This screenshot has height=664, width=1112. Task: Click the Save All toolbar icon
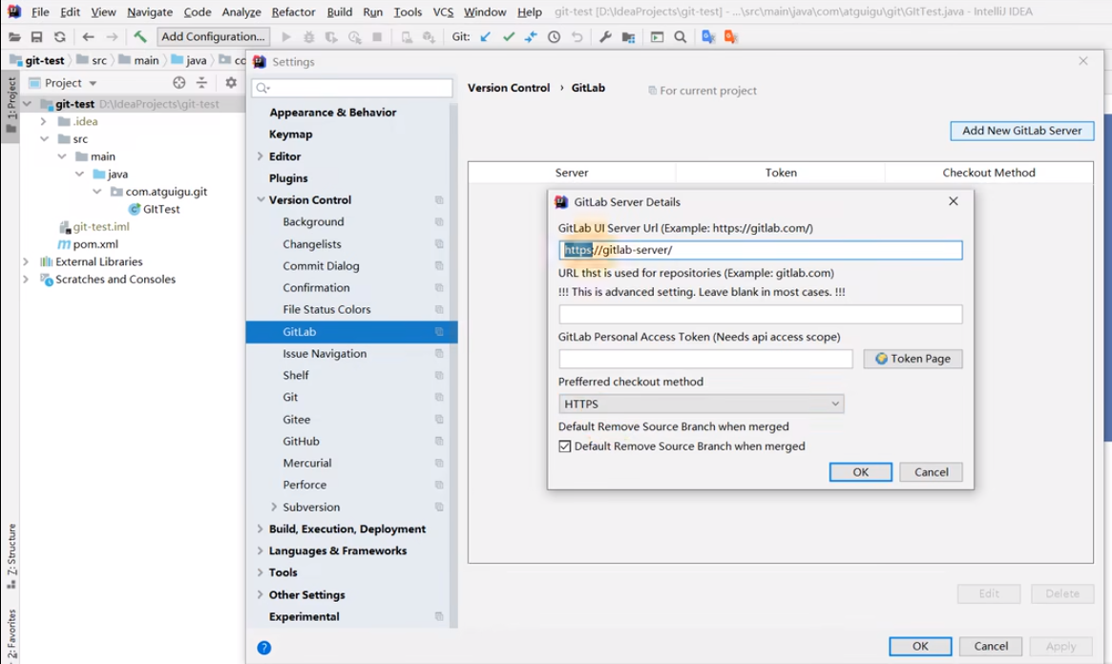click(x=37, y=37)
